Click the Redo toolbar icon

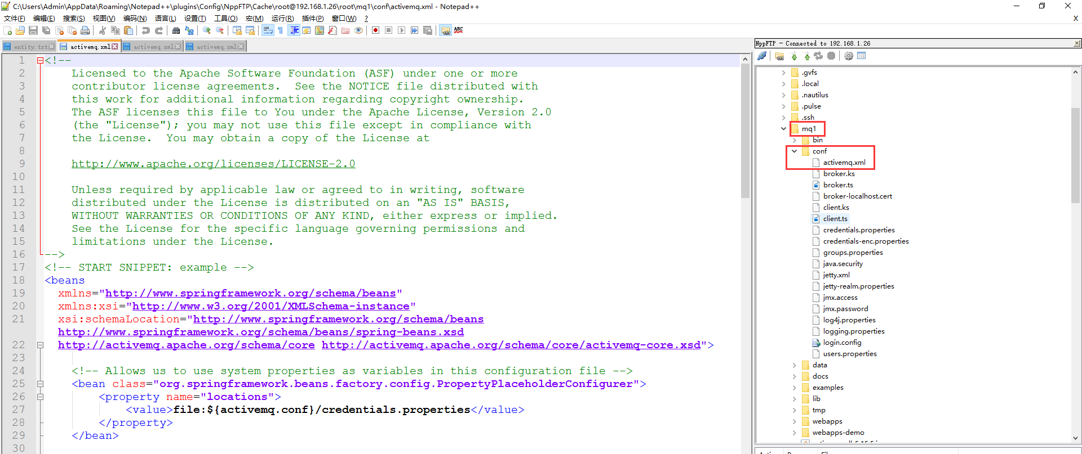click(159, 30)
